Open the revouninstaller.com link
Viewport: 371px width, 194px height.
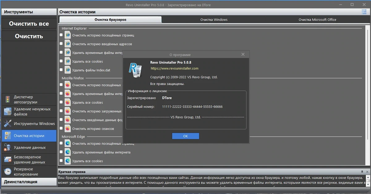pos(174,68)
